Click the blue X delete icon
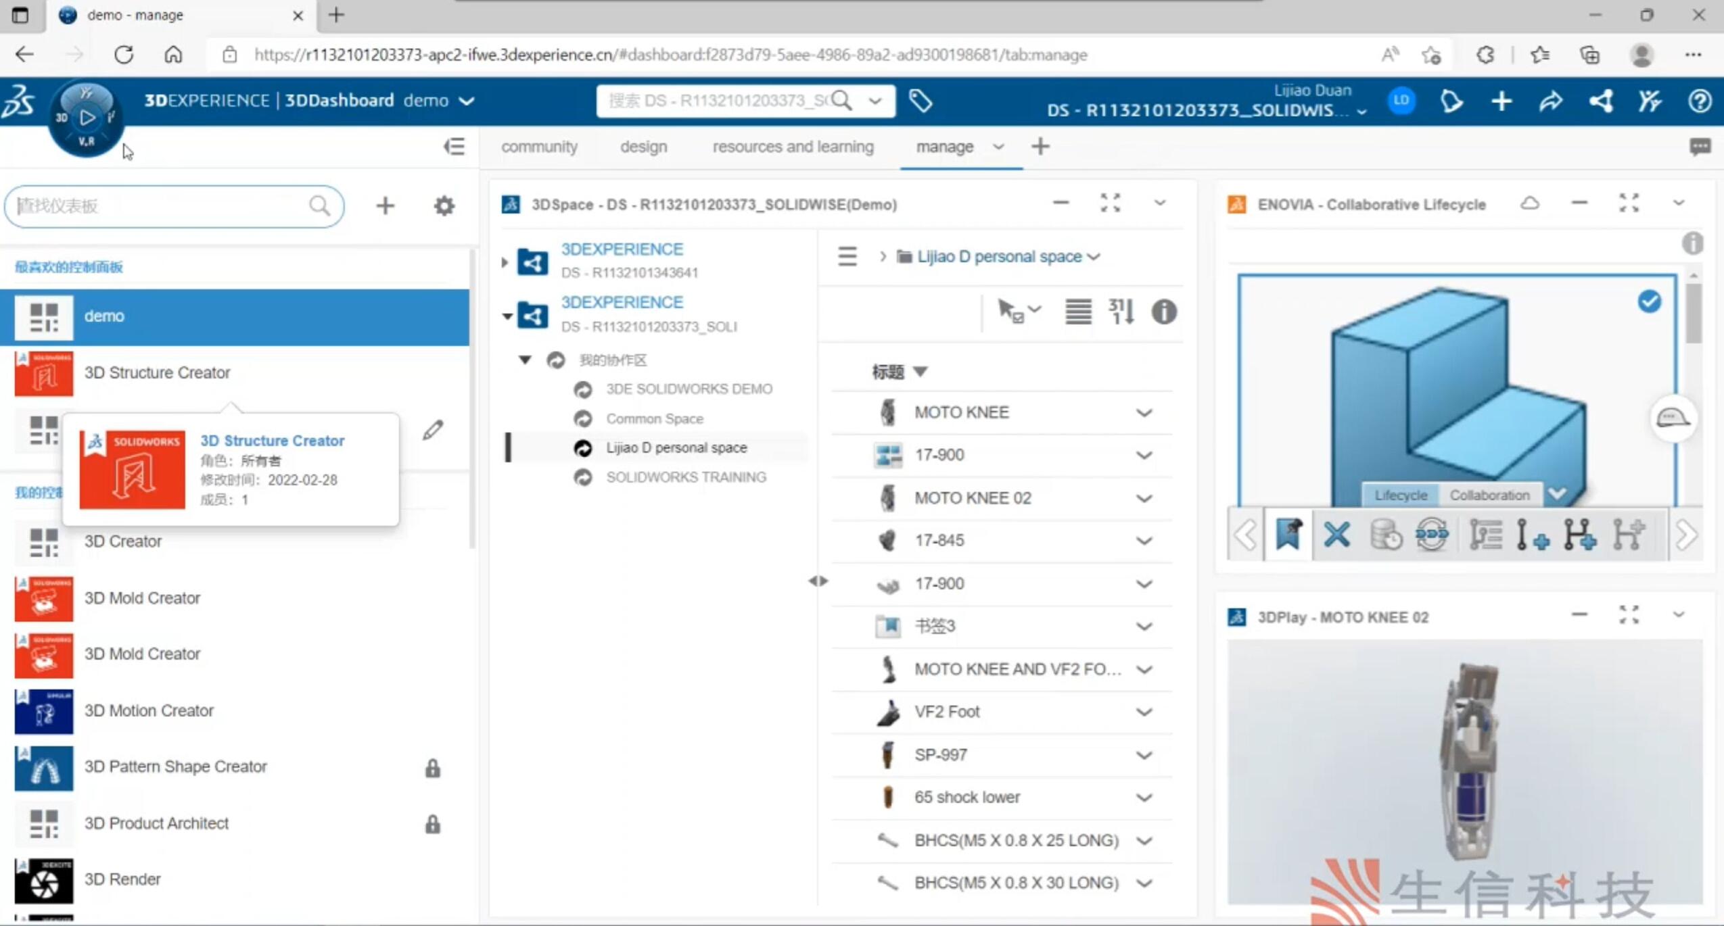 [1336, 535]
